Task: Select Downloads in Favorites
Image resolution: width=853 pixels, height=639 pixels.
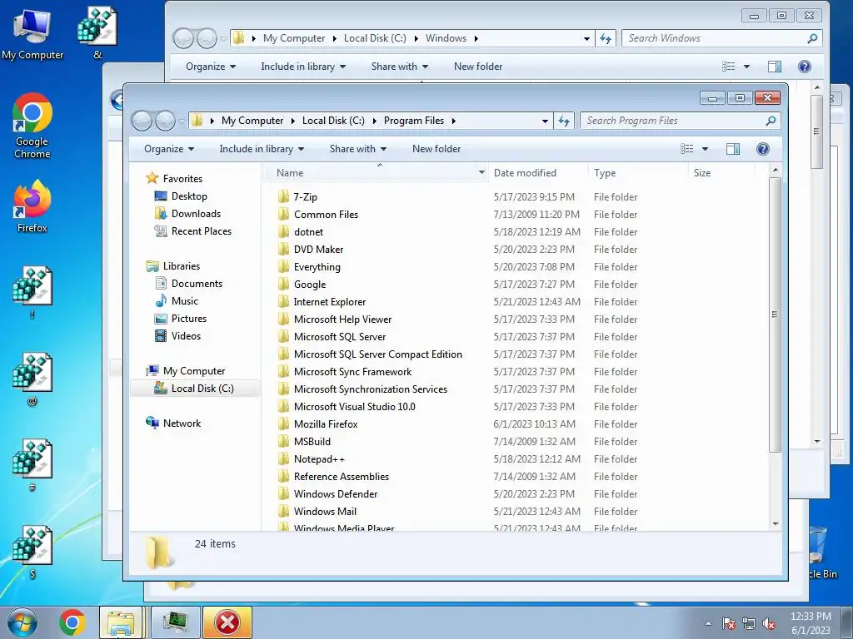Action: click(x=196, y=214)
